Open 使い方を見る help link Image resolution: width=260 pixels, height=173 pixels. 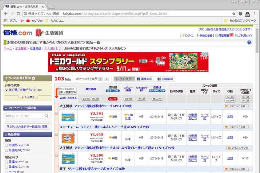tap(68, 98)
